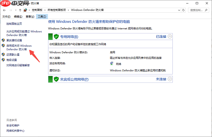The height and width of the screenshot is (137, 212).
Task: Open 高级设置 link
Action: pos(12,60)
